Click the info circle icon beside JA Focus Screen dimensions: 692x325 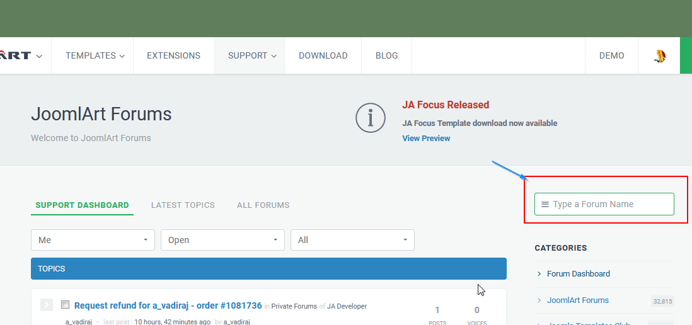[371, 117]
